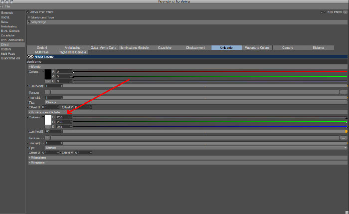Open Illuminazione Globale Colore options arrow
This screenshot has height=214, width=349.
click(43, 117)
